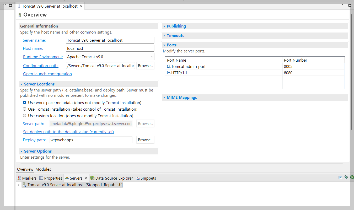Click the Properties tab icon
354x210 pixels.
(x=41, y=178)
